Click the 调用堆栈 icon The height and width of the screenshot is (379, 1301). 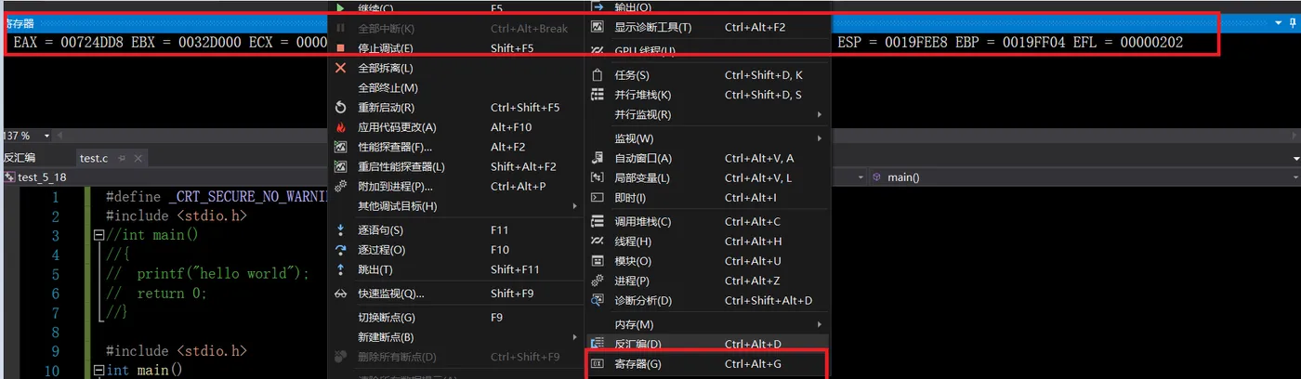coord(598,221)
